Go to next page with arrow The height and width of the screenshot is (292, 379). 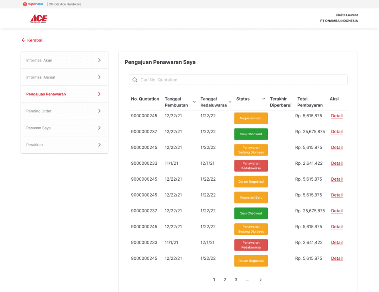[x=260, y=280]
